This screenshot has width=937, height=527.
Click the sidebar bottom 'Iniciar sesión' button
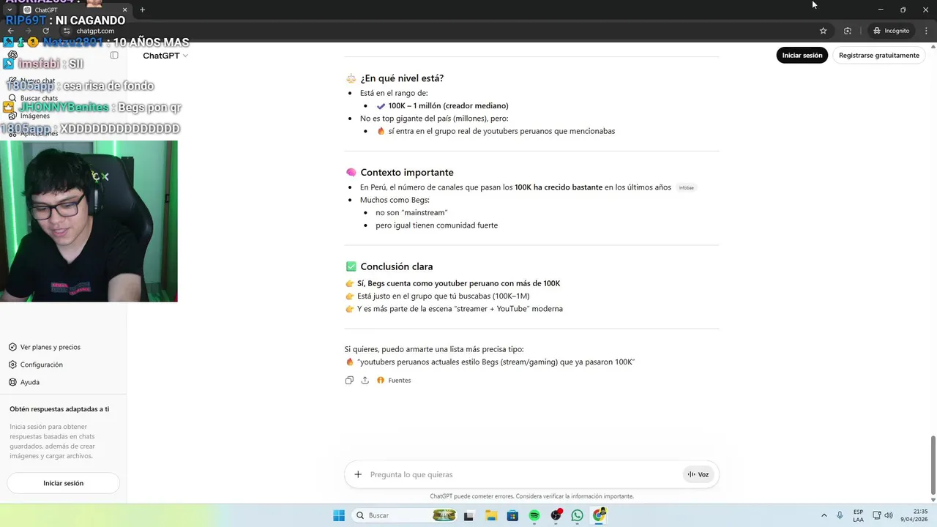coord(63,483)
